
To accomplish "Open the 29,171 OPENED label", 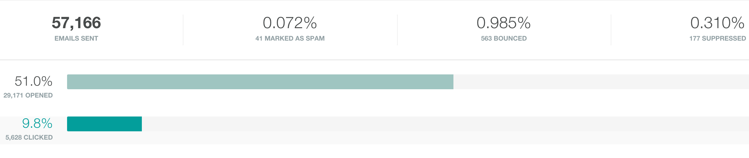I will 28,95.
